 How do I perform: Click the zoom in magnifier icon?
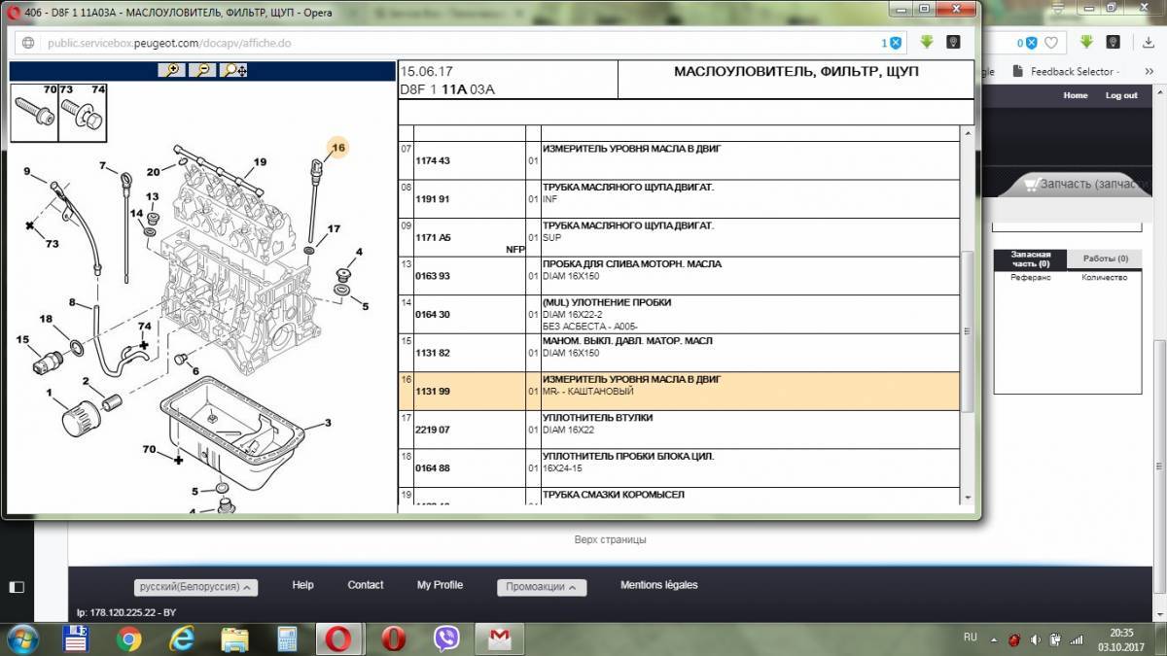coord(171,70)
